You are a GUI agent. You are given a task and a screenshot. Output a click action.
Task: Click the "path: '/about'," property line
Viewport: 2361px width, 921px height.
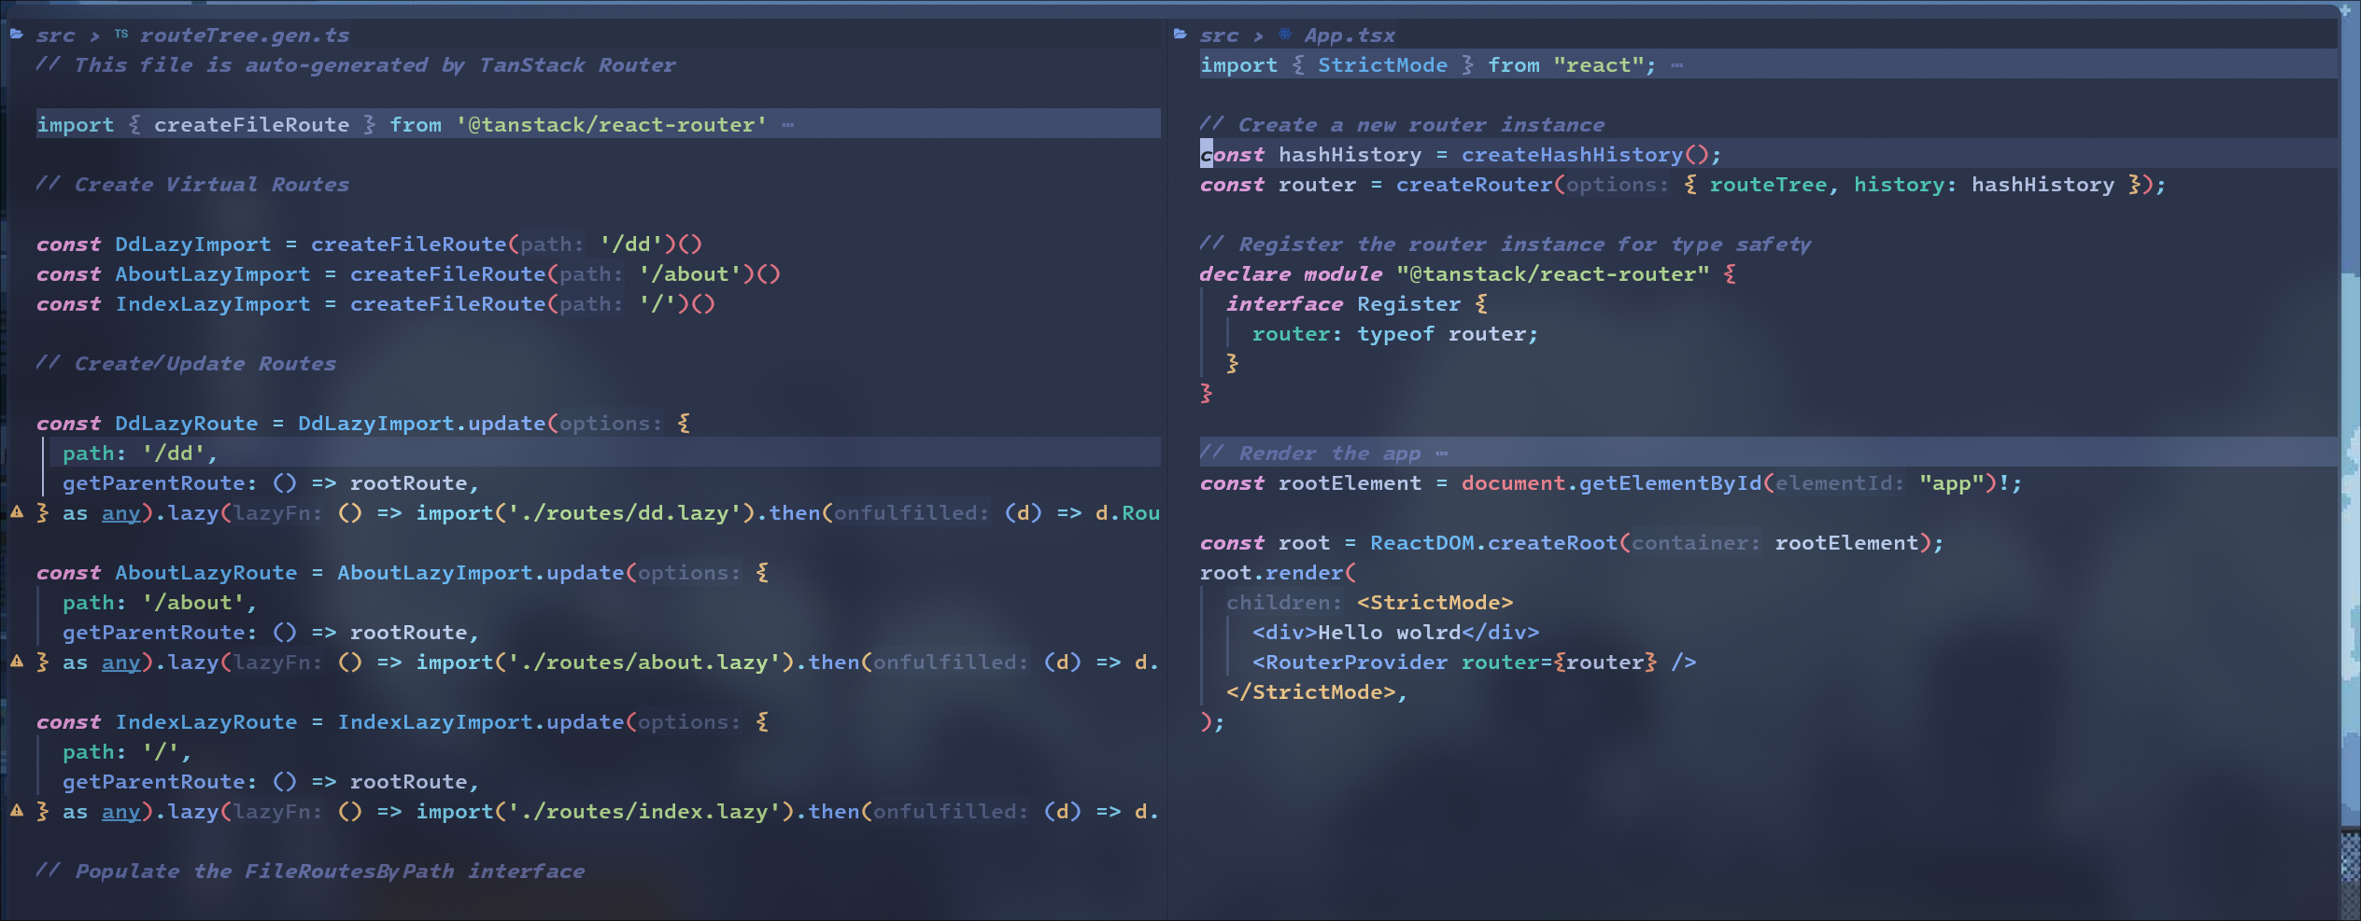tap(160, 603)
